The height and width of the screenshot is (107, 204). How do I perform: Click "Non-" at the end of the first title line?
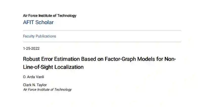(170, 59)
